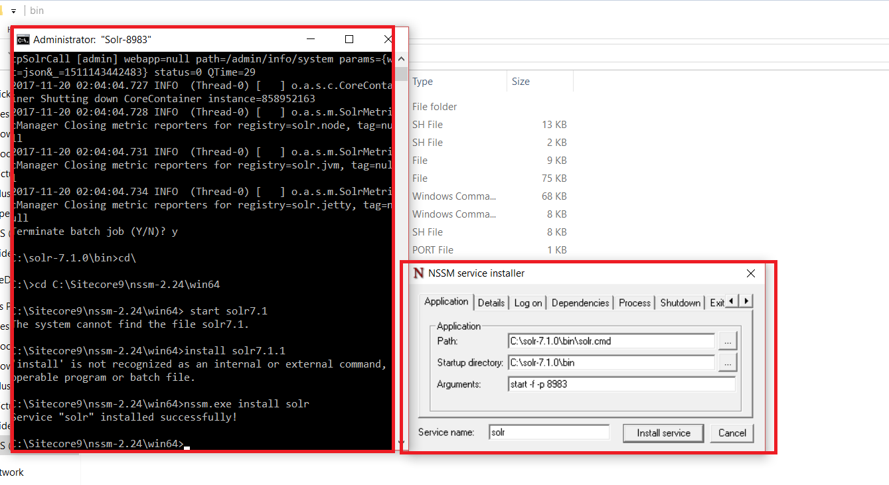Open the Quick Access Toolbar dropdown arrow

click(15, 11)
